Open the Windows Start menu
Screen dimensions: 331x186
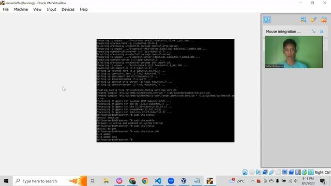[x=6, y=181]
